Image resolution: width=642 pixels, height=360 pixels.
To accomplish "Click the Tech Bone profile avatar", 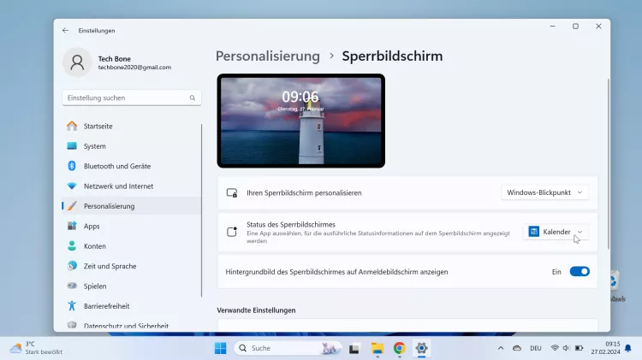I will [77, 62].
